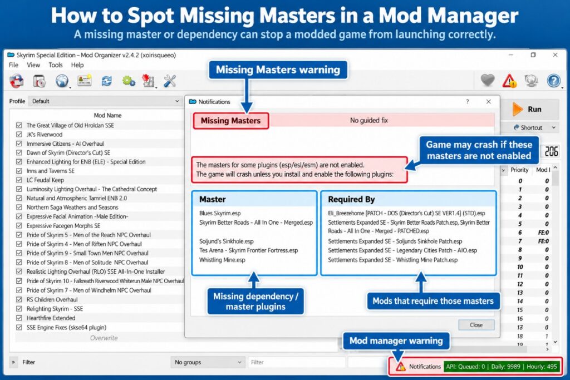
Task: Open Settings wrench and screwdriver icon
Action: 170,81
